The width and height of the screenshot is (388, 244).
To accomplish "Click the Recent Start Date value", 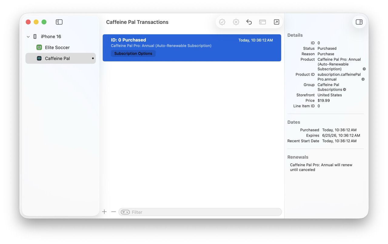I will pyautogui.click(x=339, y=141).
